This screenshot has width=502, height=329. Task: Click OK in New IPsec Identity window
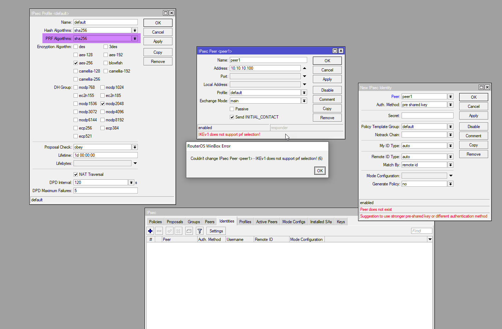pos(474,97)
